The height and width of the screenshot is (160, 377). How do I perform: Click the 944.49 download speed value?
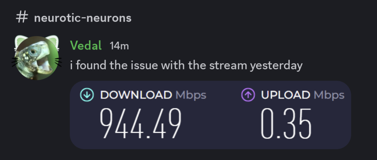pyautogui.click(x=141, y=123)
